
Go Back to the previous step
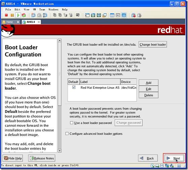tap(148, 158)
